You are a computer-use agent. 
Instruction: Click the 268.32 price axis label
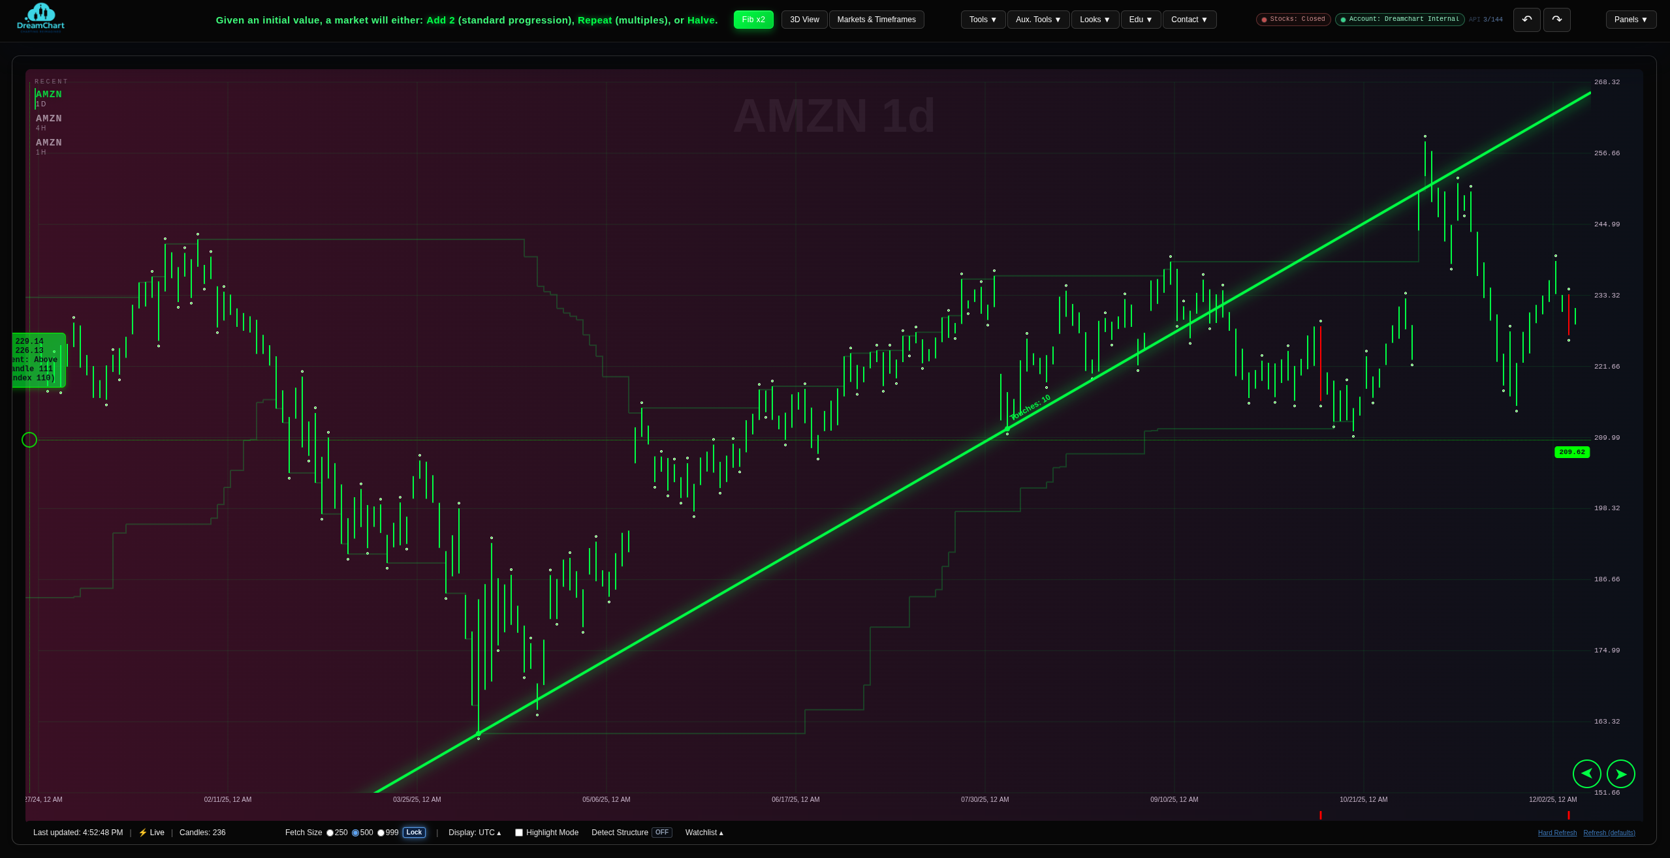pyautogui.click(x=1607, y=82)
